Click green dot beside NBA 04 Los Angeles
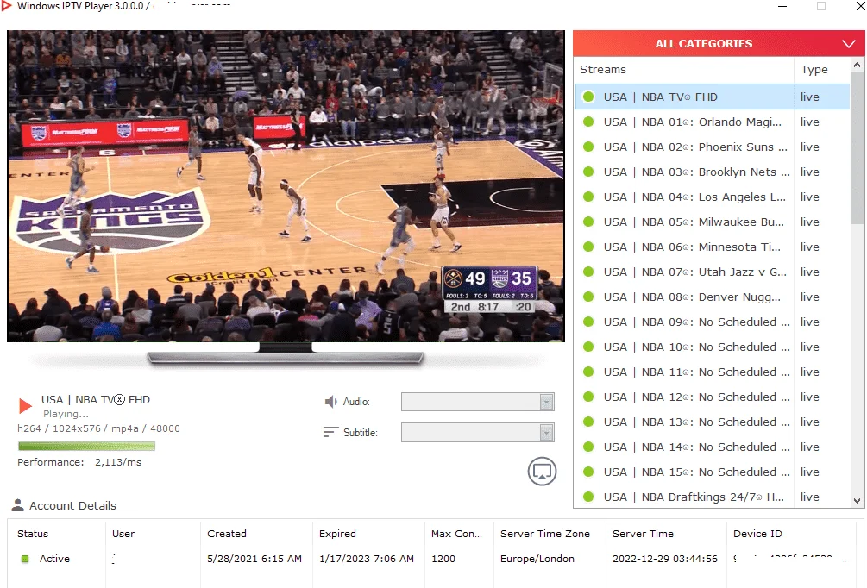This screenshot has width=867, height=588. coord(588,197)
